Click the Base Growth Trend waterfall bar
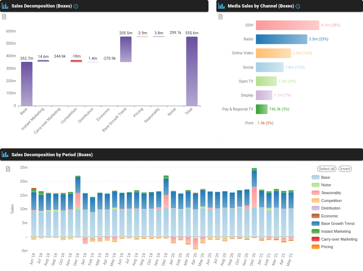The height and width of the screenshot is (271, 363). [126, 49]
